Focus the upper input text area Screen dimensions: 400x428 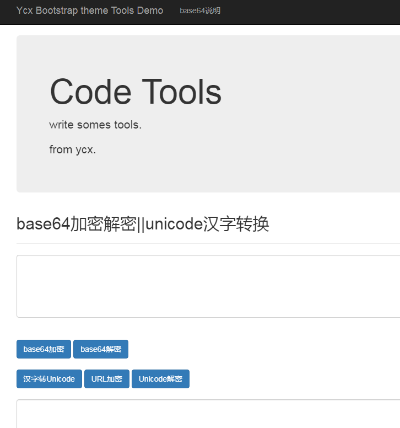[x=208, y=286]
